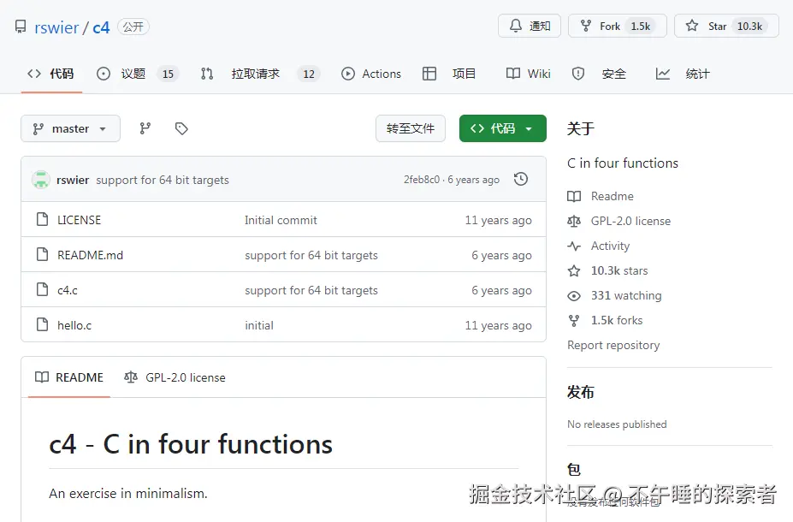Click the 通知 notifications bell button
Viewport: 793px width, 522px height.
tap(529, 26)
